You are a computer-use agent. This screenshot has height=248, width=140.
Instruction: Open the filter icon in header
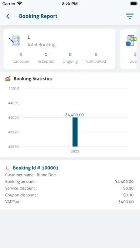coord(130,16)
